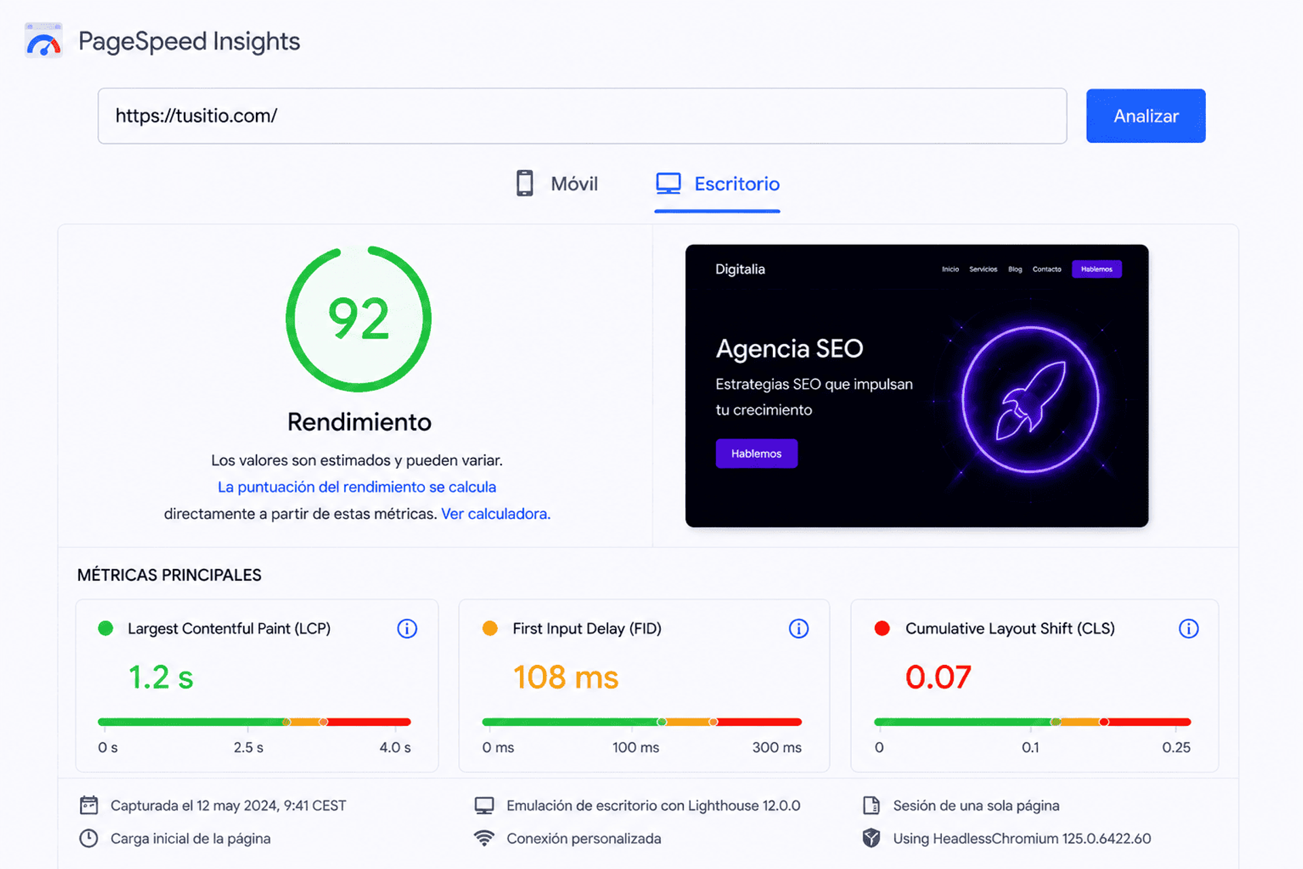Click the 0.07 CLS value
This screenshot has height=869, width=1303.
(939, 677)
